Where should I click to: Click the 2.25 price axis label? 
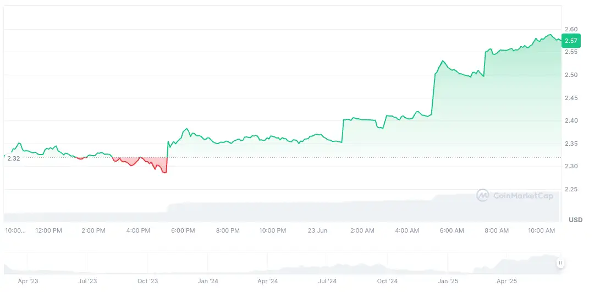571,190
